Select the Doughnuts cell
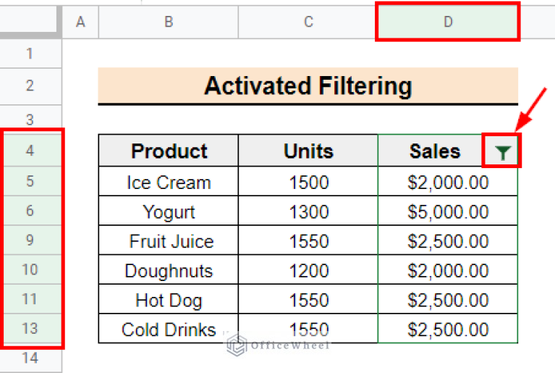This screenshot has width=555, height=373. tap(169, 269)
